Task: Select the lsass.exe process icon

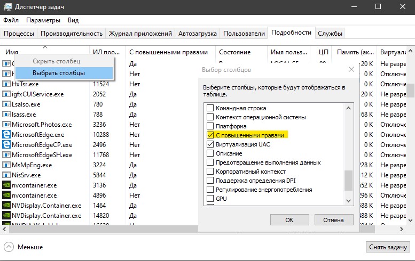Action: (x=6, y=115)
